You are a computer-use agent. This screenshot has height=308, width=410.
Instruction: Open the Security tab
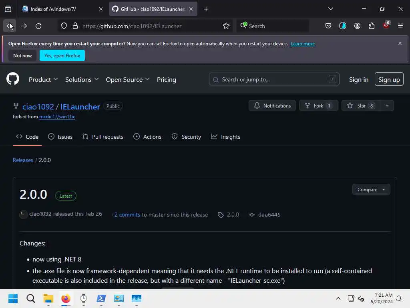[186, 137]
